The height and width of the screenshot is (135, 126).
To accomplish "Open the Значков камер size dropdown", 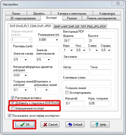I will pos(26,60).
